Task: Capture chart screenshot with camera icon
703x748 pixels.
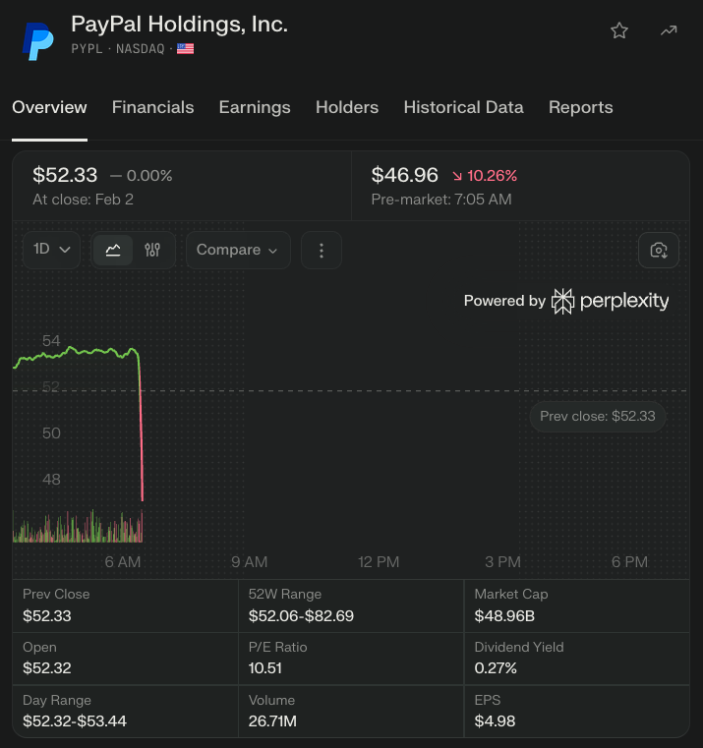Action: click(659, 251)
